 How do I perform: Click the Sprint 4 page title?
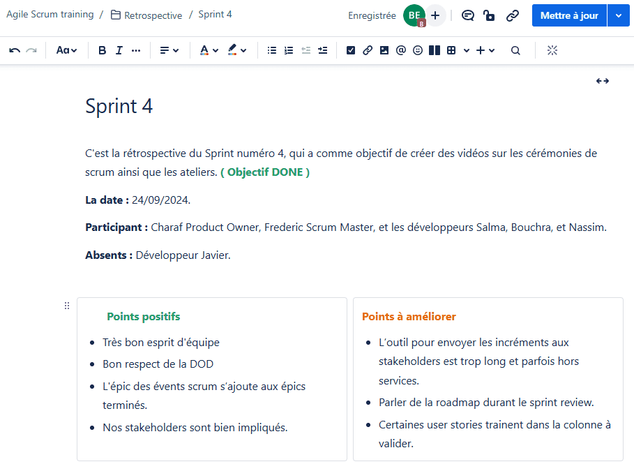pyautogui.click(x=119, y=107)
